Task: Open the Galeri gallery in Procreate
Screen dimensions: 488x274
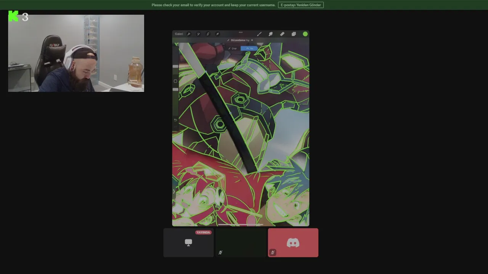Action: pyautogui.click(x=179, y=34)
